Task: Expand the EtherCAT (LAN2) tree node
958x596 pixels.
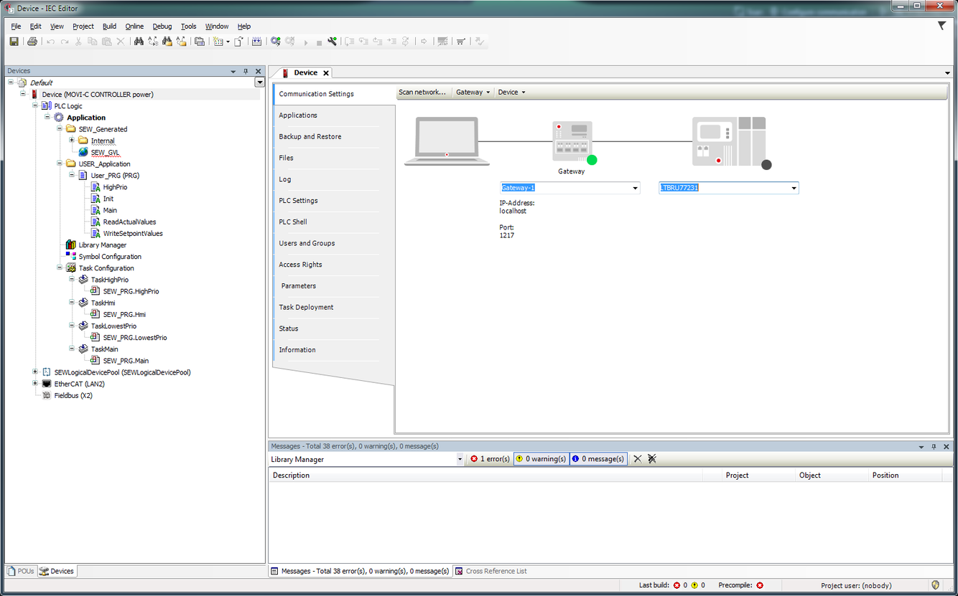Action: click(x=35, y=384)
